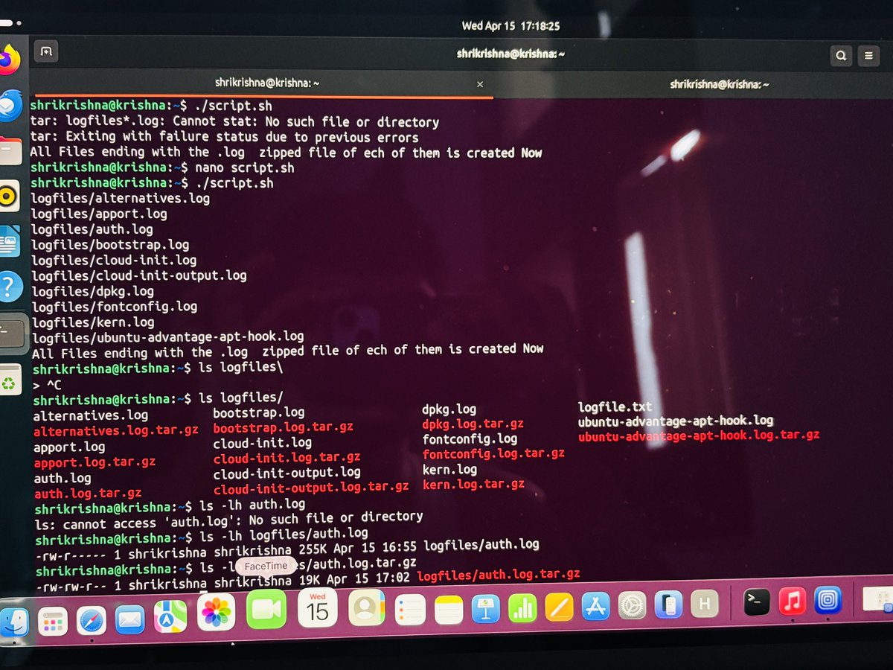Launch Thunderbird mail from the Ubuntu dock

pos(10,104)
